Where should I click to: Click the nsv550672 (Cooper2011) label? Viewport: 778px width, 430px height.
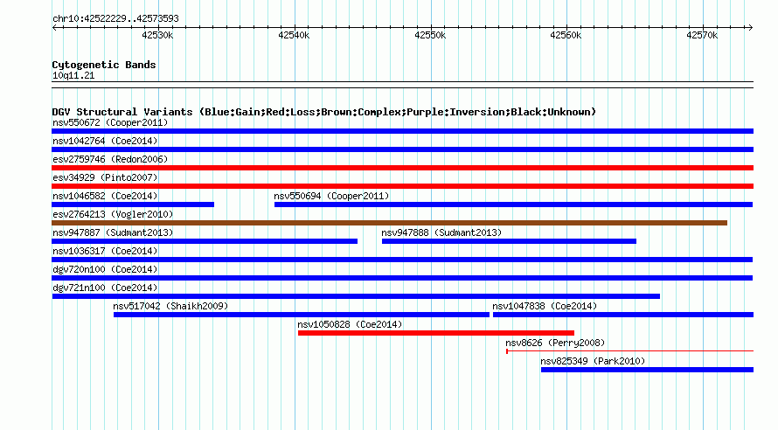110,122
